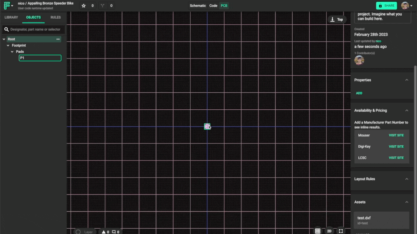Fork the project using the fork icon
This screenshot has height=234, width=417.
coord(103,6)
